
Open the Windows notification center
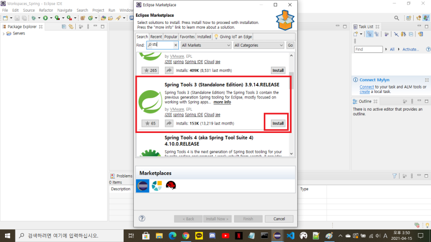click(x=420, y=236)
